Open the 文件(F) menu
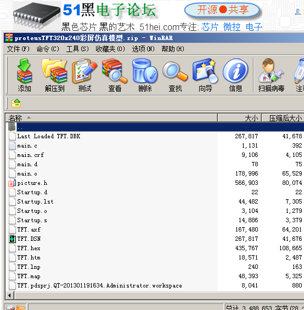This screenshot has height=310, width=304. point(18,49)
